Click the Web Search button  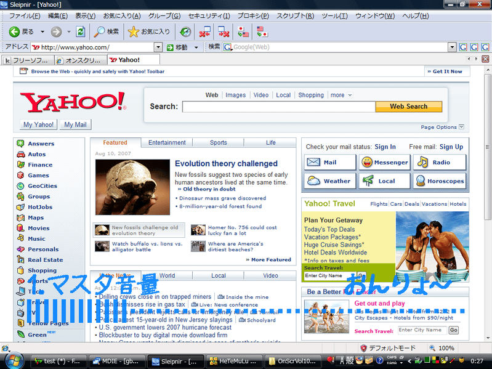coord(408,107)
